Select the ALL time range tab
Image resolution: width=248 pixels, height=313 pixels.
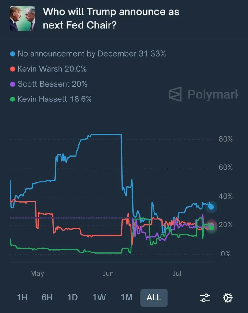click(154, 298)
